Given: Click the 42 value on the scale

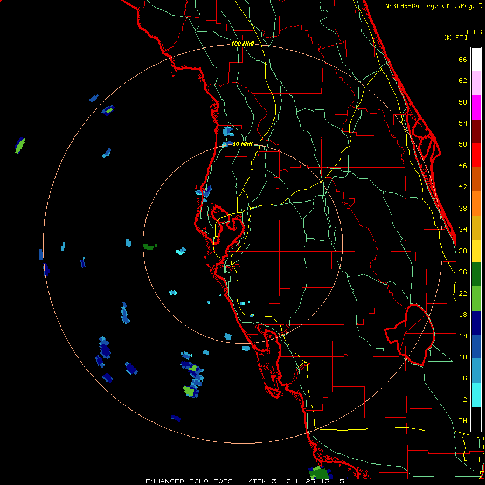Looking at the screenshot, I should pyautogui.click(x=463, y=187).
